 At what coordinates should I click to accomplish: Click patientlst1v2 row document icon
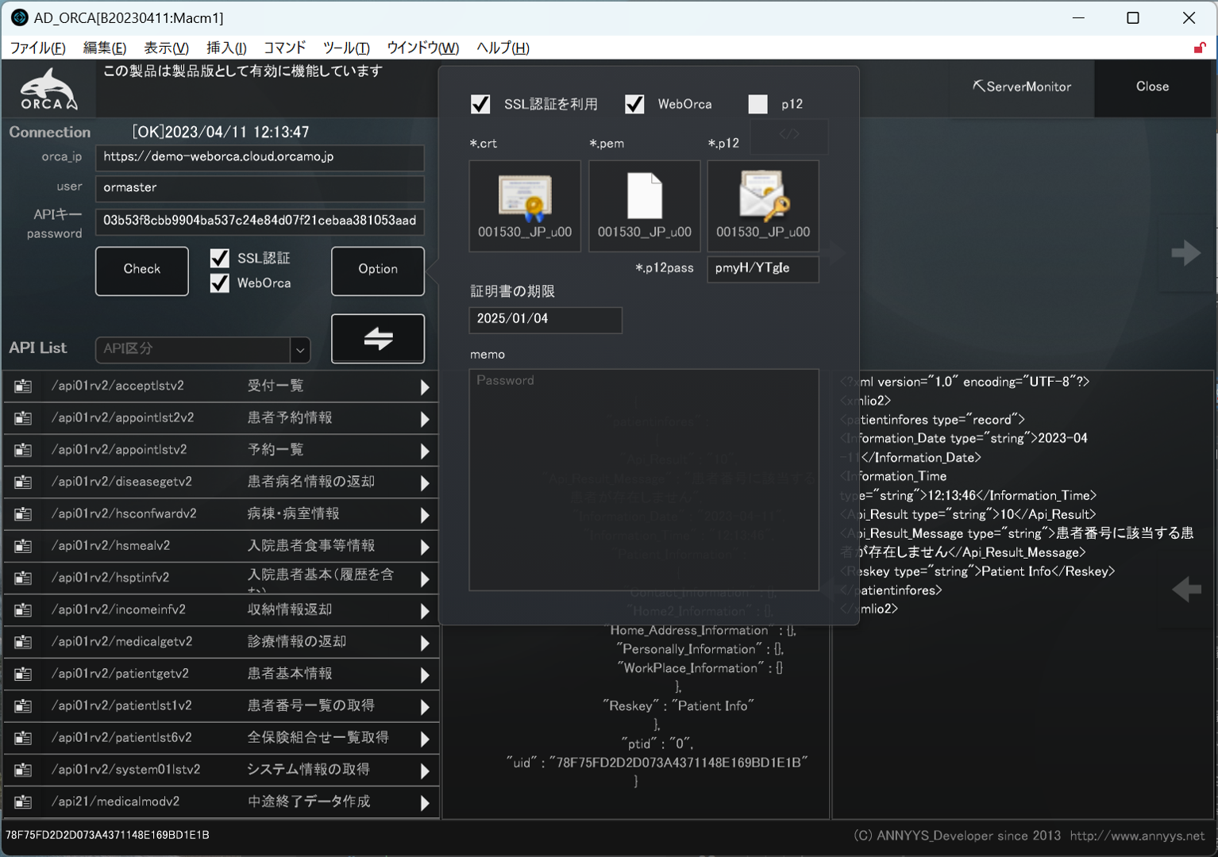23,706
